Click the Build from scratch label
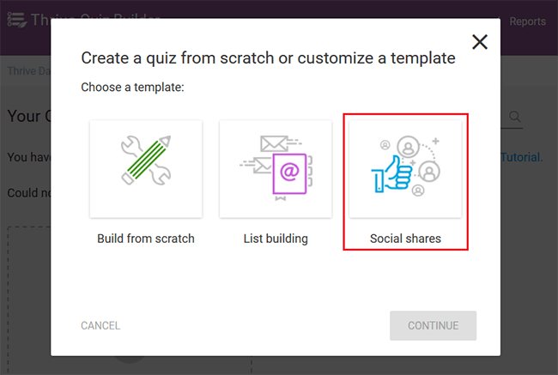 click(146, 239)
